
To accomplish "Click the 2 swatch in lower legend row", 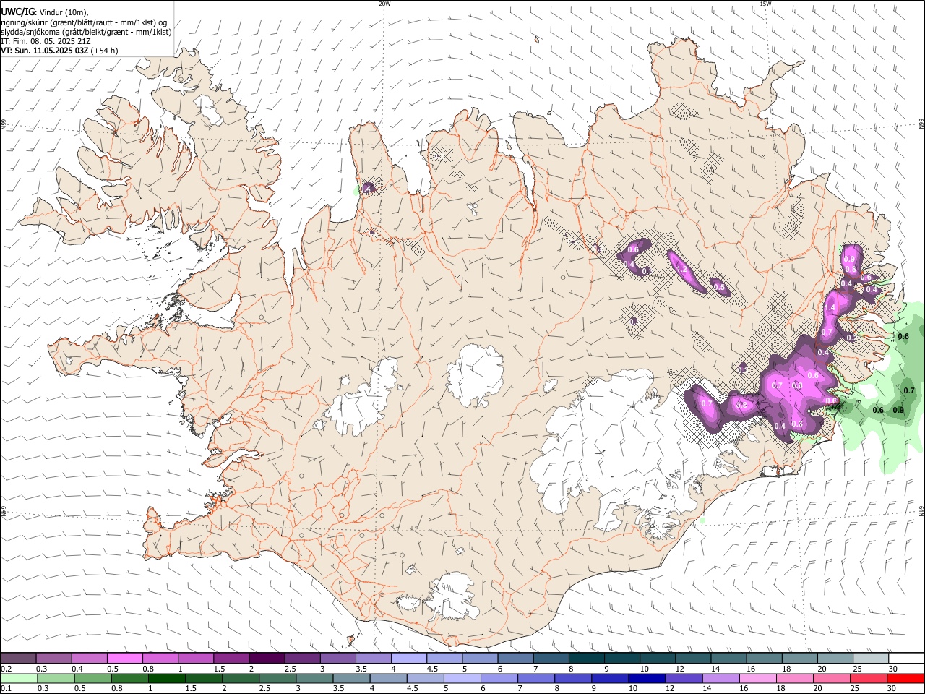I will coord(241,679).
